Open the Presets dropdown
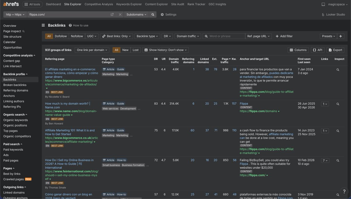351x199 pixels. pyautogui.click(x=328, y=36)
